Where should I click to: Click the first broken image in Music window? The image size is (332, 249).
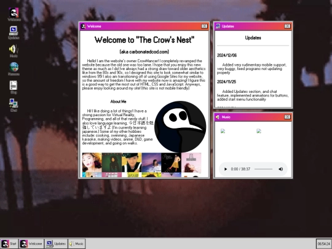tap(223, 131)
